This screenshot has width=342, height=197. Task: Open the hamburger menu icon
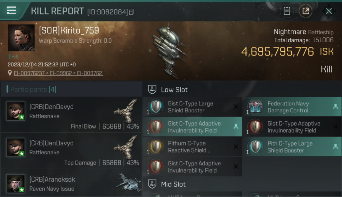(x=11, y=10)
